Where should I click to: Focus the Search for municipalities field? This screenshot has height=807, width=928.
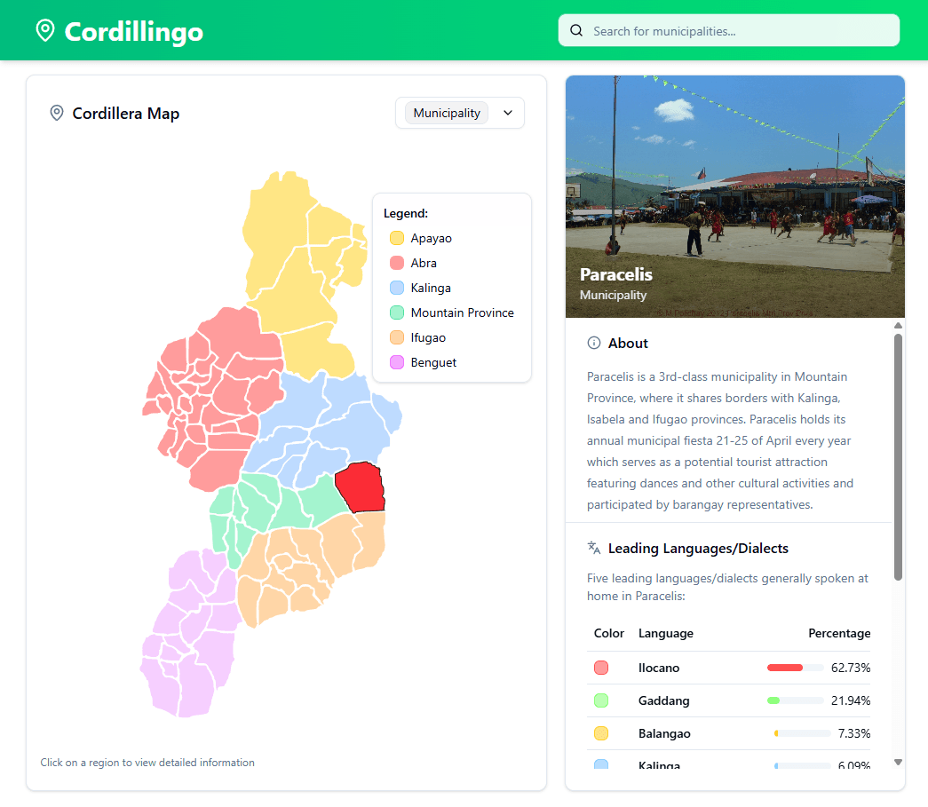728,30
